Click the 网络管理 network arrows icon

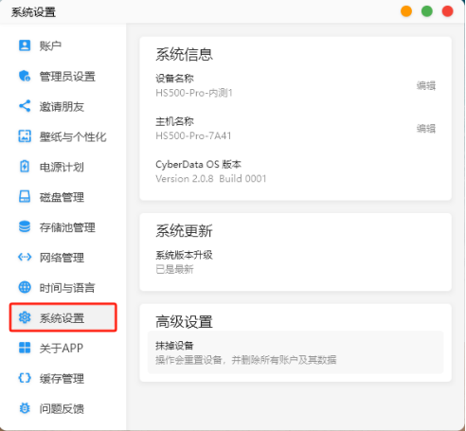[x=25, y=257]
